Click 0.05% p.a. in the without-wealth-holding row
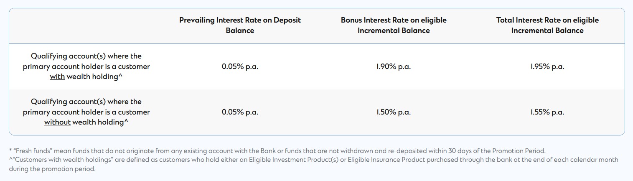The width and height of the screenshot is (633, 181). [x=240, y=112]
